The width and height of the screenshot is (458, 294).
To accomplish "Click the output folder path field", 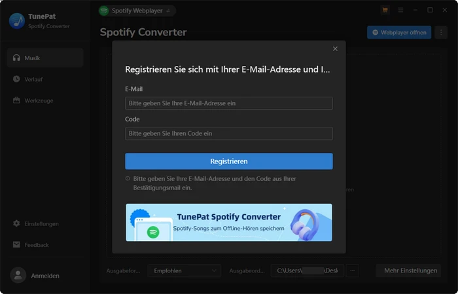I will point(308,270).
